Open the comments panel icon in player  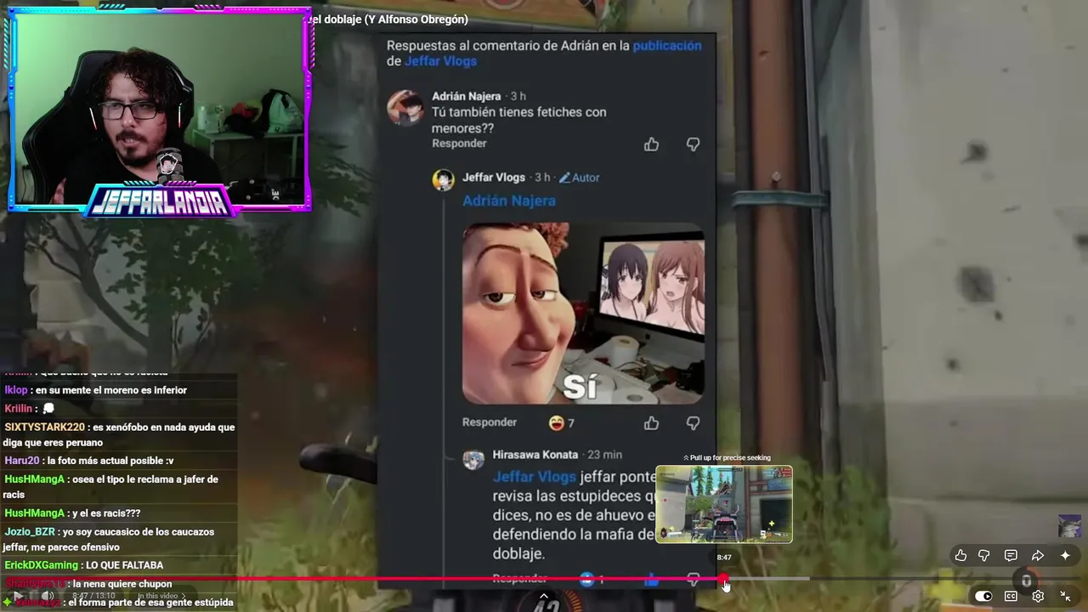coord(1011,555)
